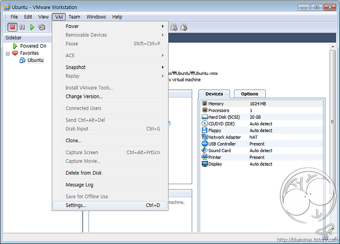Viewport: 340px width, 244px height.
Task: Close the open VM menu
Action: point(59,16)
